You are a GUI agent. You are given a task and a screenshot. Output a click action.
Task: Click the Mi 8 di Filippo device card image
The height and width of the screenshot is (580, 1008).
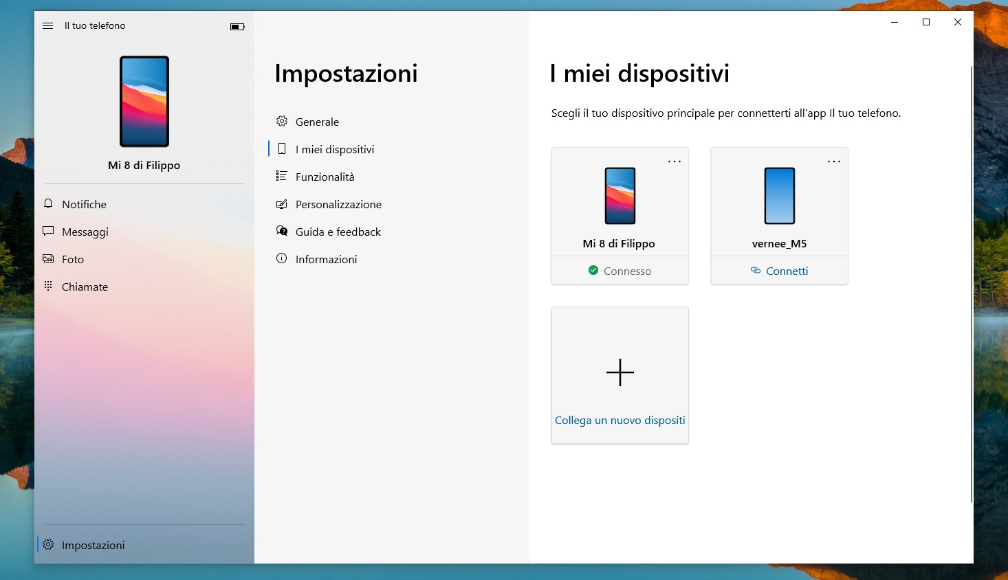pos(620,196)
